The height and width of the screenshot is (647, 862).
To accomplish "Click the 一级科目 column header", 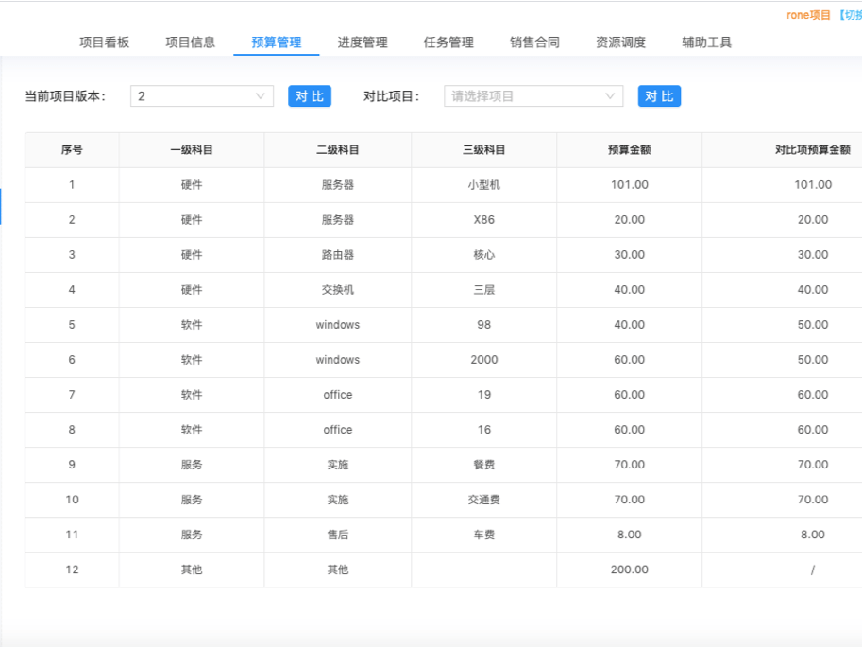I will tap(192, 150).
